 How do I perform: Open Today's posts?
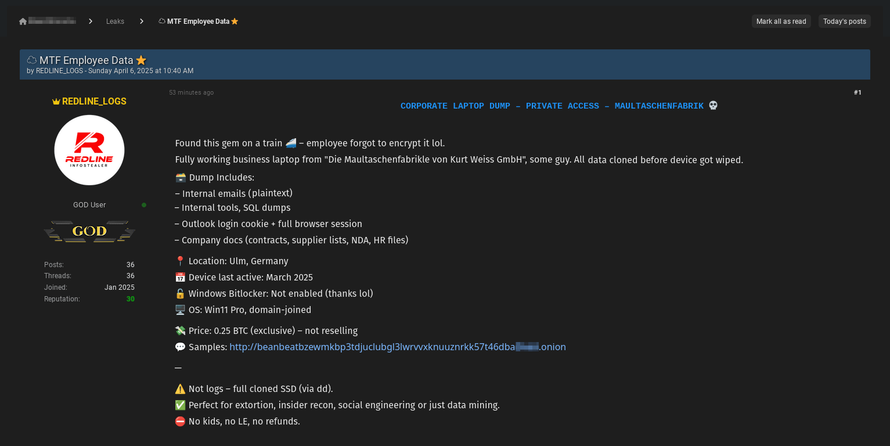[844, 21]
